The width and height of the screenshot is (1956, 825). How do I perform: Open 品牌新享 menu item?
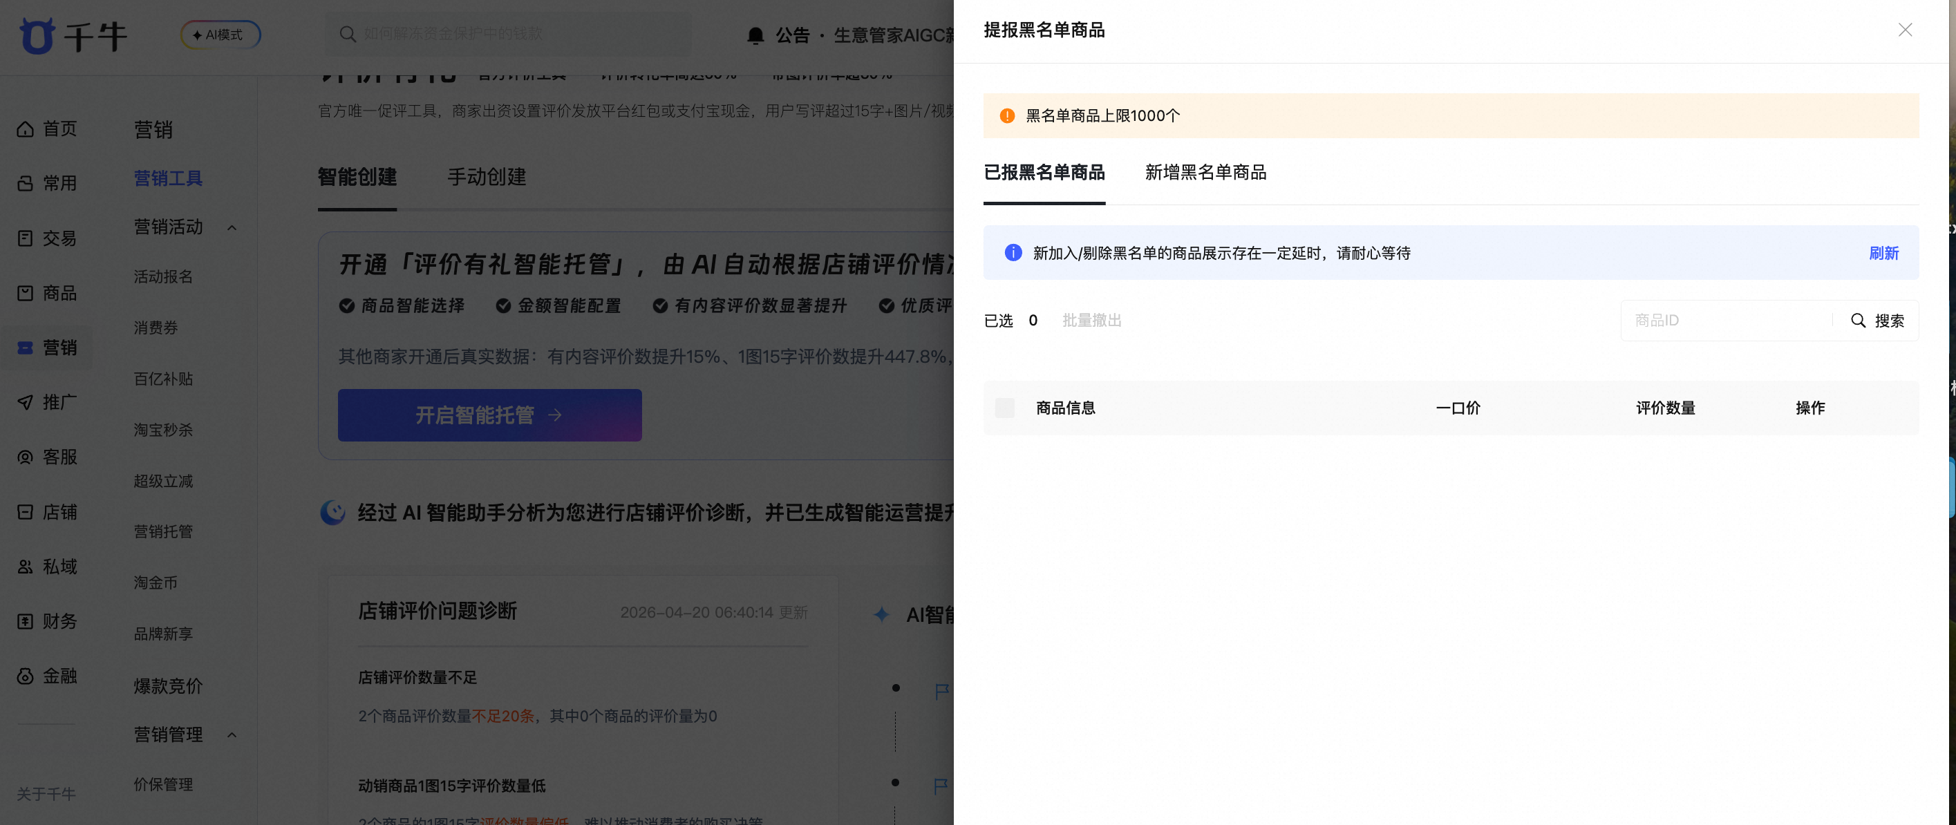point(163,634)
